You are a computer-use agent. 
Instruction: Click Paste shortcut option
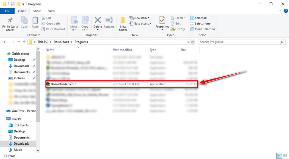tap(53, 29)
